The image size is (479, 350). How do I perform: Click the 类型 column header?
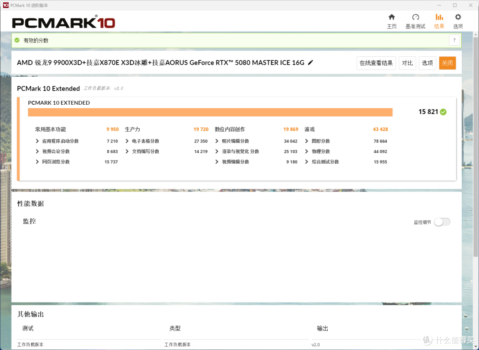pos(175,328)
